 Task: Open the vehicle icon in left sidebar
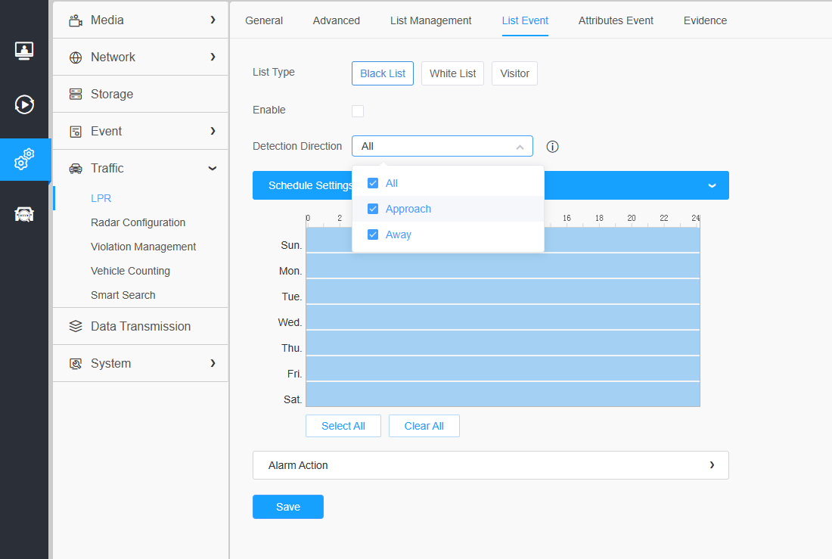[24, 215]
